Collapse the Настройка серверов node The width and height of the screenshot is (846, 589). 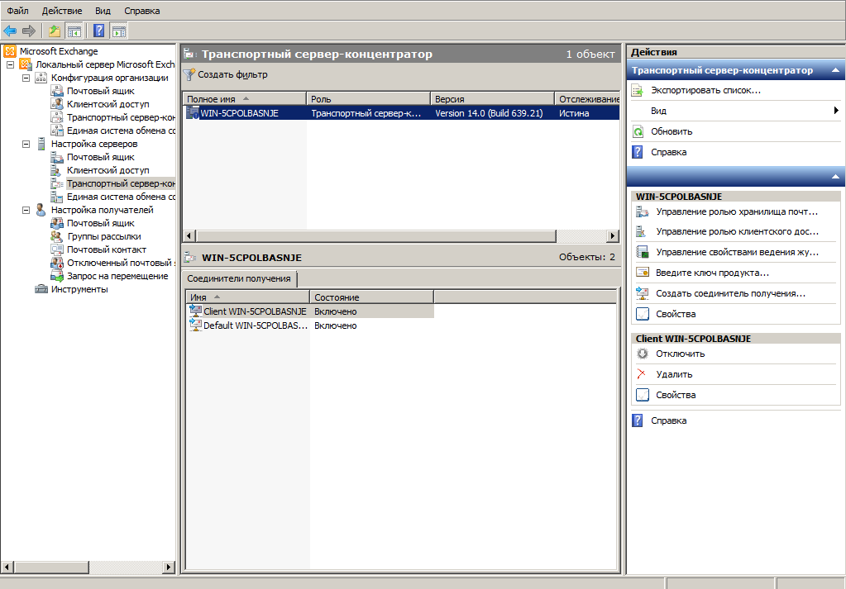coord(26,144)
